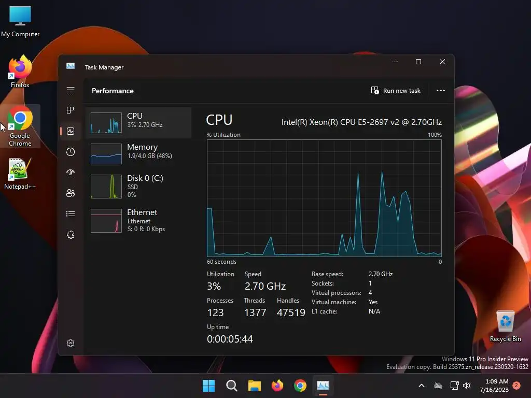Open the three-dots more options menu
The image size is (531, 398).
(441, 91)
